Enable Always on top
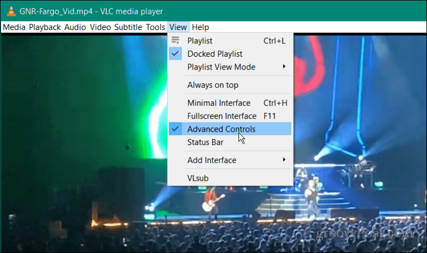427x253 pixels. tap(230, 85)
